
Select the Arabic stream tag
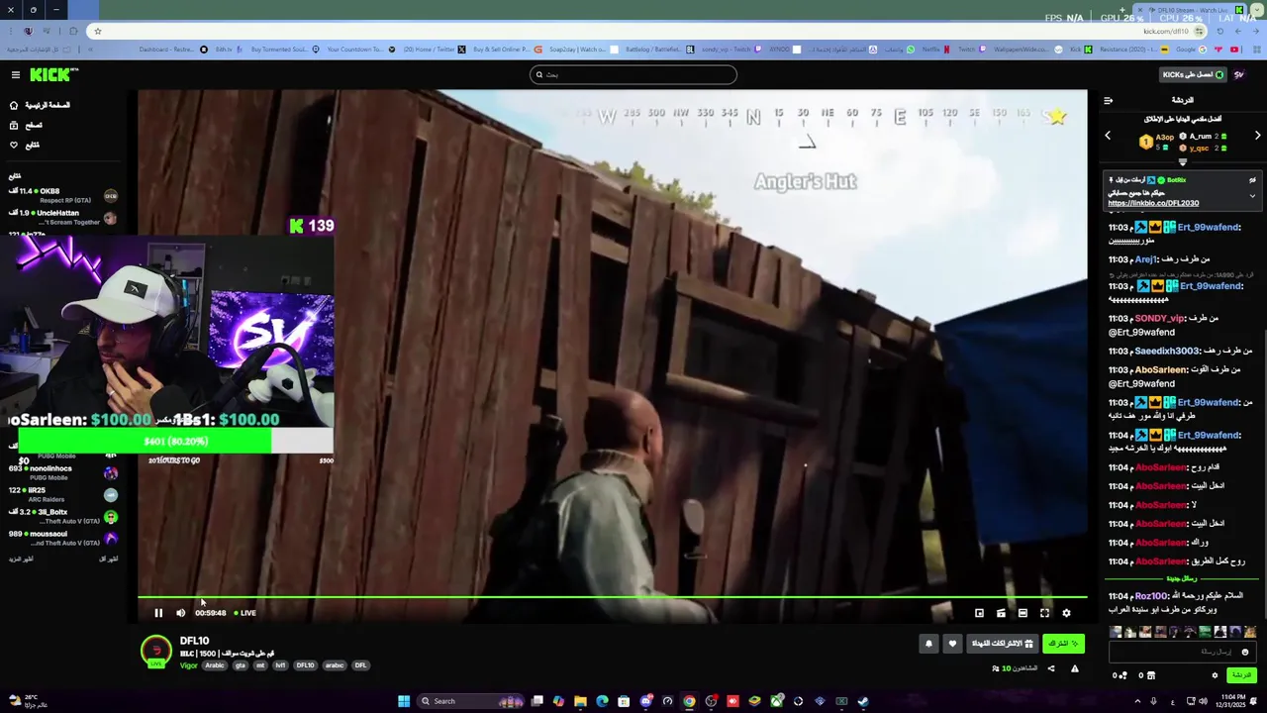click(215, 665)
